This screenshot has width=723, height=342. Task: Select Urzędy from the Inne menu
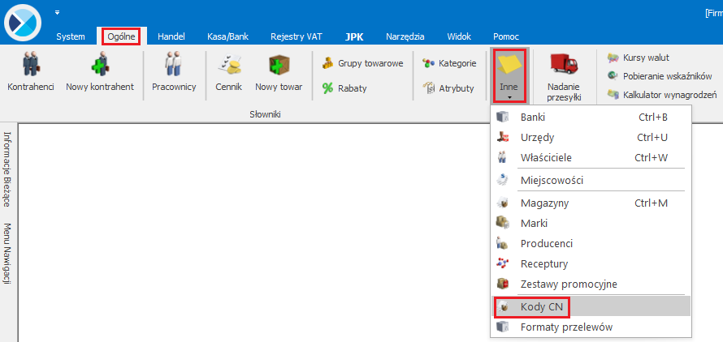591,137
